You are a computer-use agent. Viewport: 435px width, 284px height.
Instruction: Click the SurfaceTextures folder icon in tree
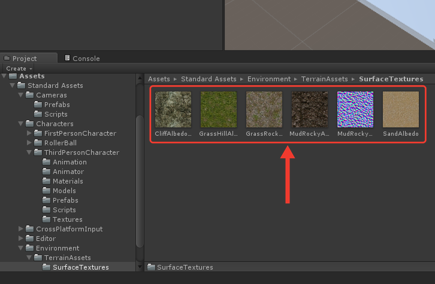point(46,267)
